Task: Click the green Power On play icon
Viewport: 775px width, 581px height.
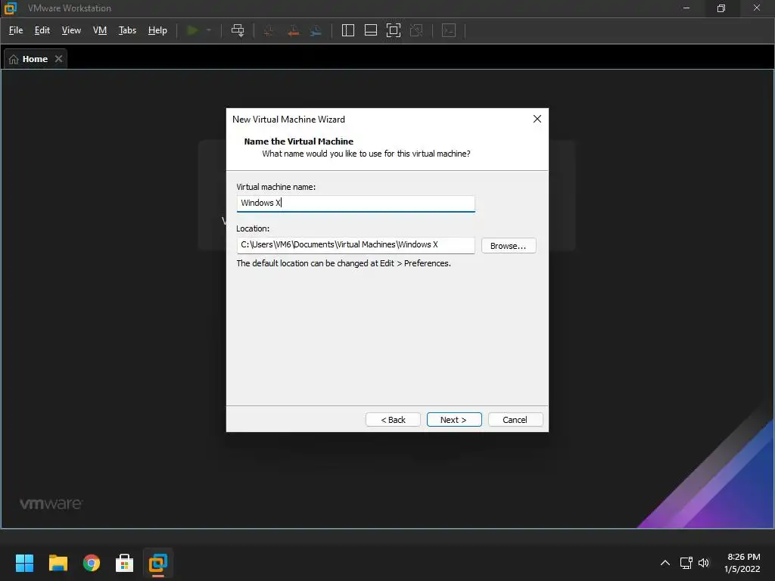Action: [x=192, y=30]
